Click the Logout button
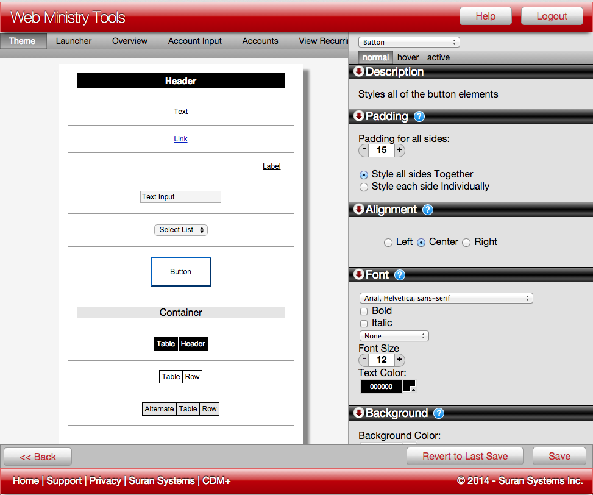Screen dimensions: 593x495 [552, 16]
